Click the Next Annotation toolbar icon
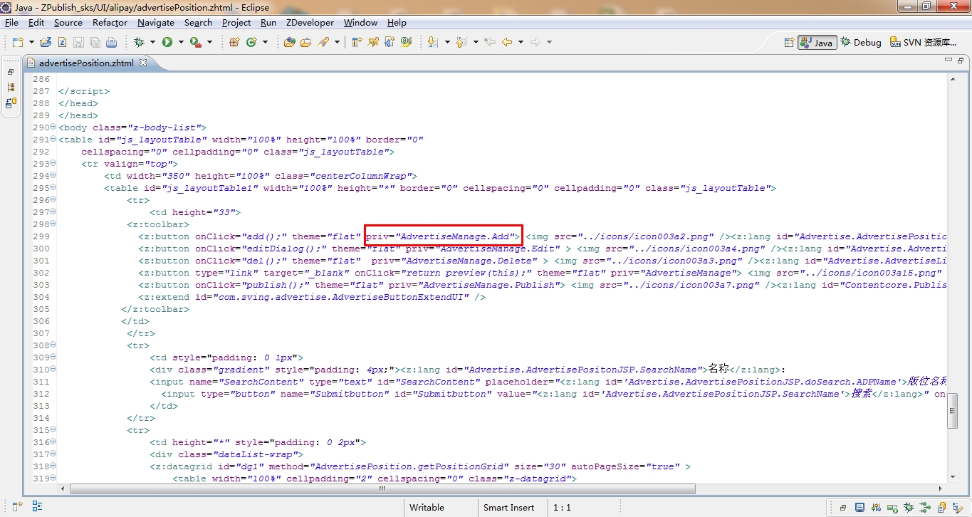Screen dimensions: 972x517 432,42
